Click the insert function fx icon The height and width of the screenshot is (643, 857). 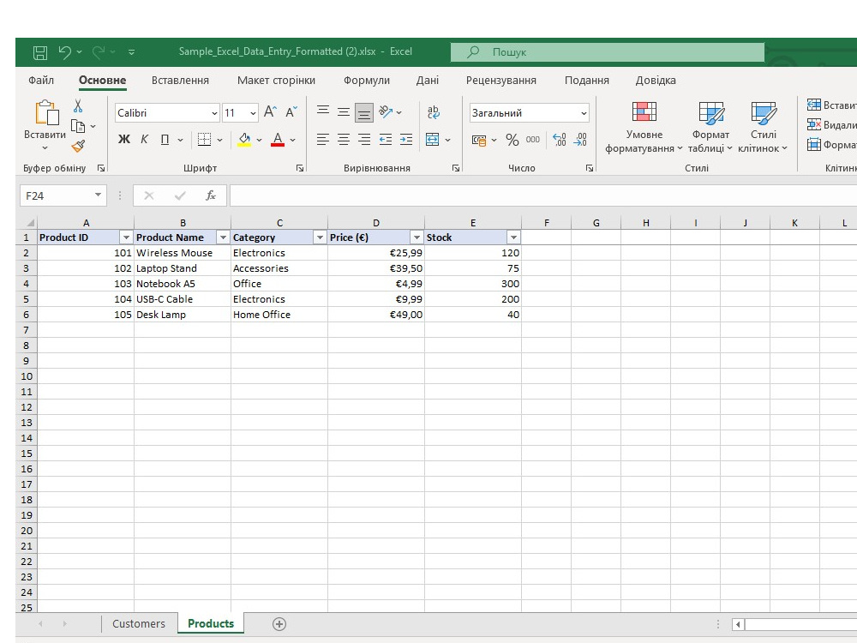click(211, 195)
